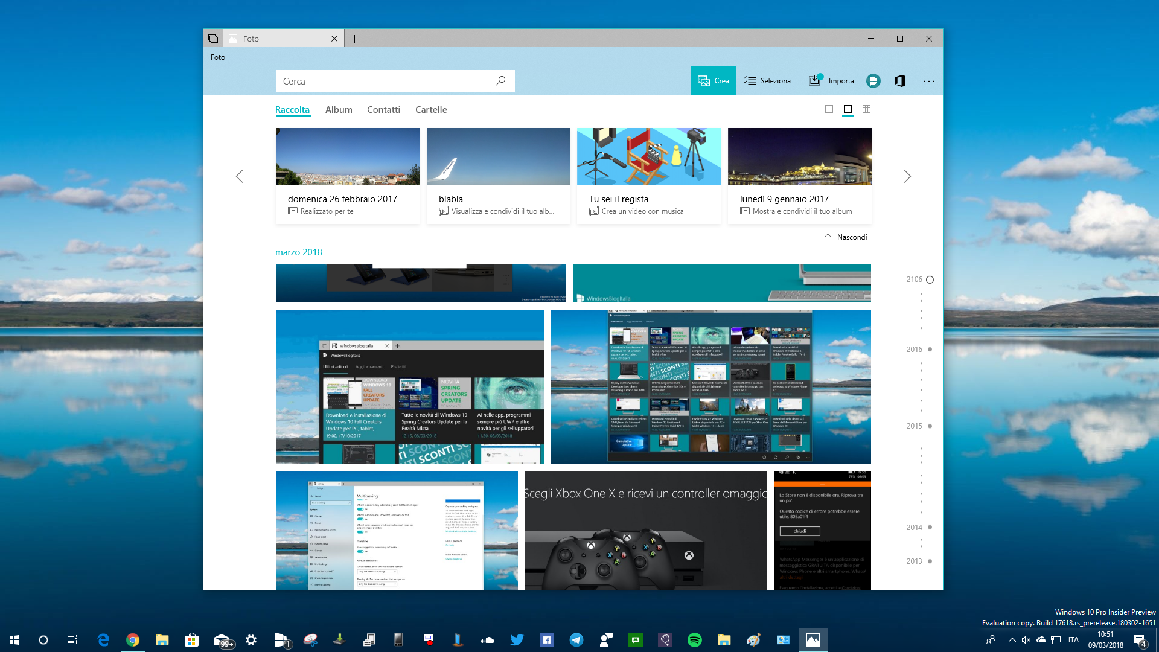Image resolution: width=1159 pixels, height=652 pixels.
Task: Open Spotify from the taskbar
Action: [x=694, y=640]
